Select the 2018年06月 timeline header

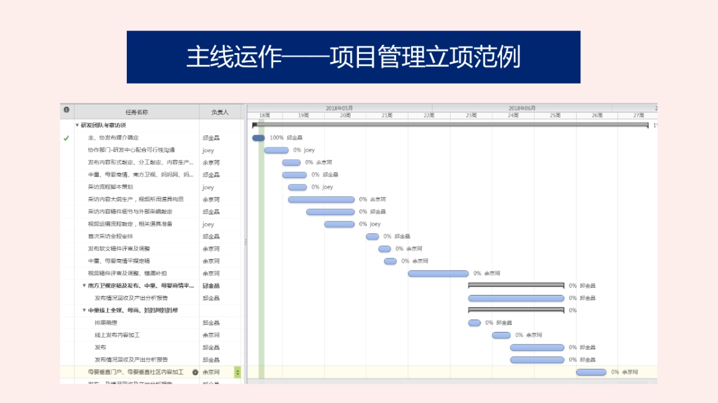point(522,108)
